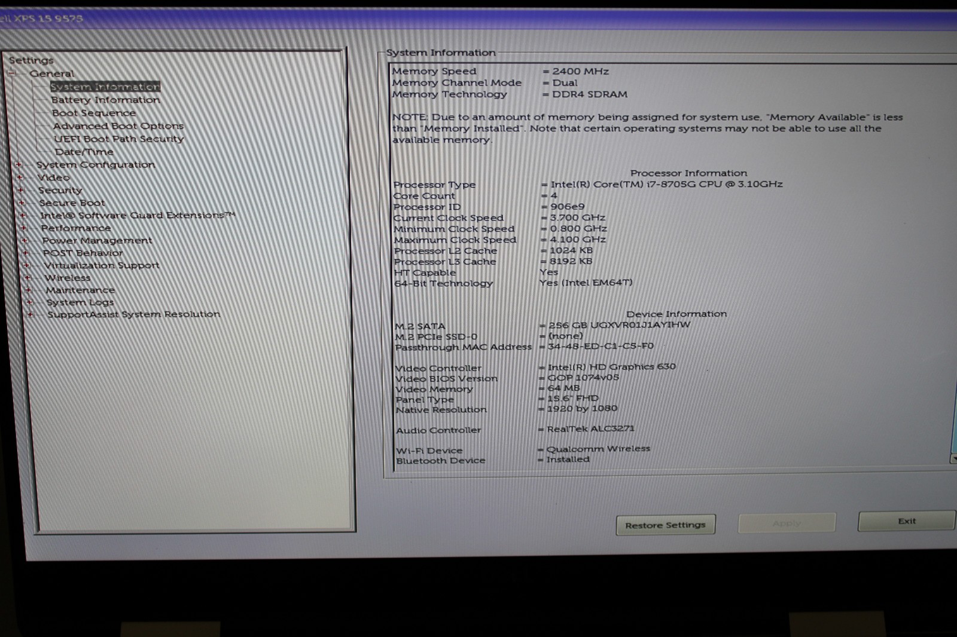
Task: Select Virtualization Support category label
Action: 102,265
